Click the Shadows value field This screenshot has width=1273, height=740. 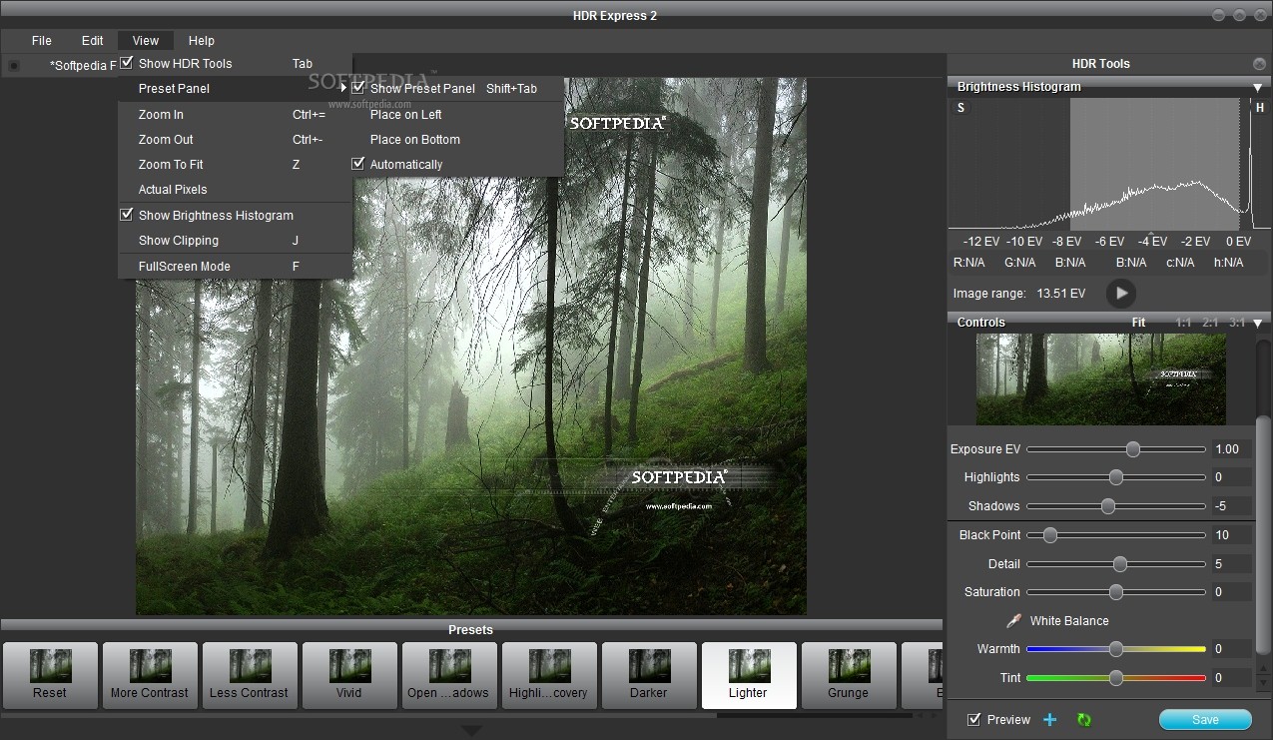click(x=1232, y=506)
